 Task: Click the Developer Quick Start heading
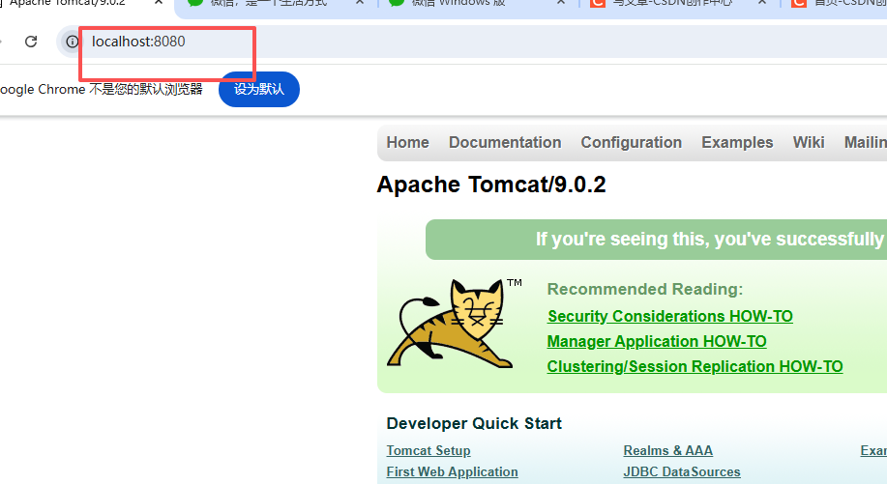click(x=474, y=423)
